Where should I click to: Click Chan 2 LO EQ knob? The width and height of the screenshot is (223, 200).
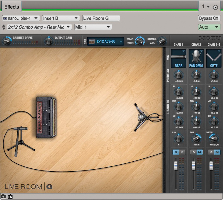(x=196, y=121)
